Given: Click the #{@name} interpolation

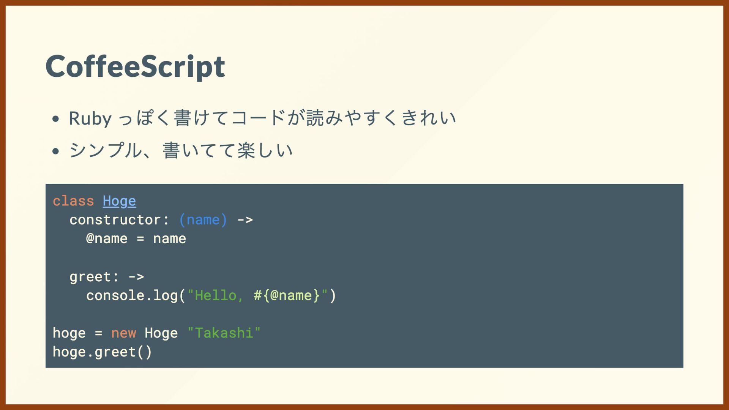Looking at the screenshot, I should click(287, 296).
